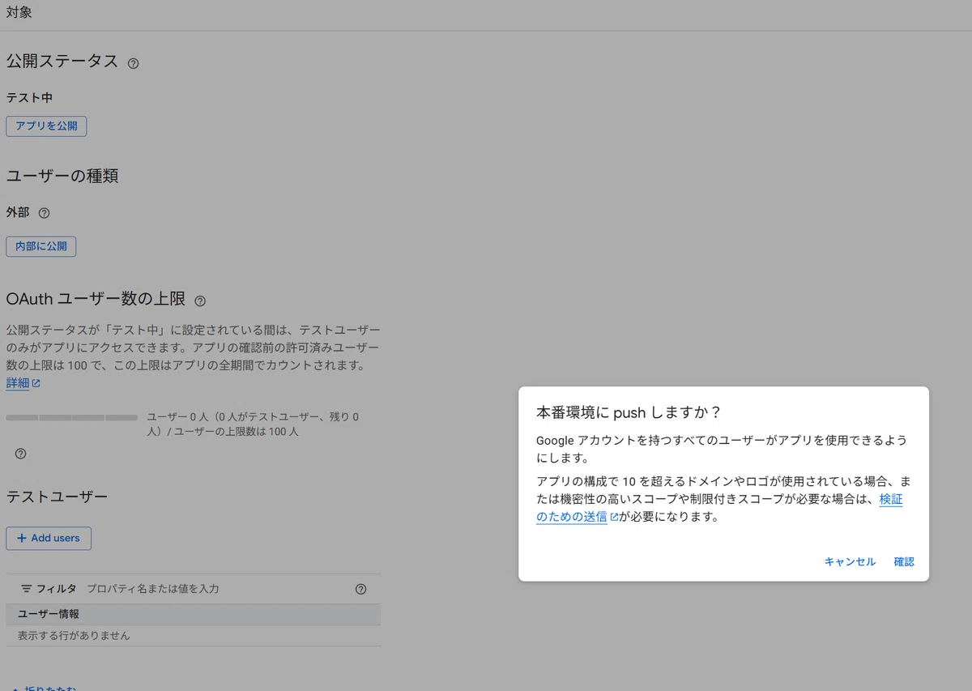
Task: Click キャンセル in the push dialog
Action: [850, 561]
